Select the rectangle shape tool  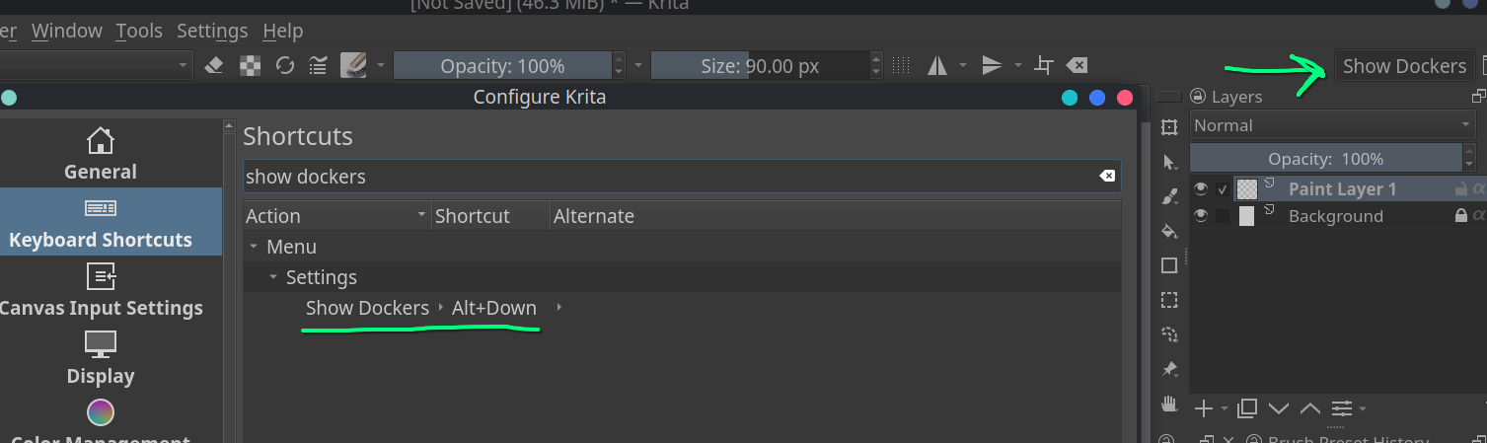[1169, 265]
